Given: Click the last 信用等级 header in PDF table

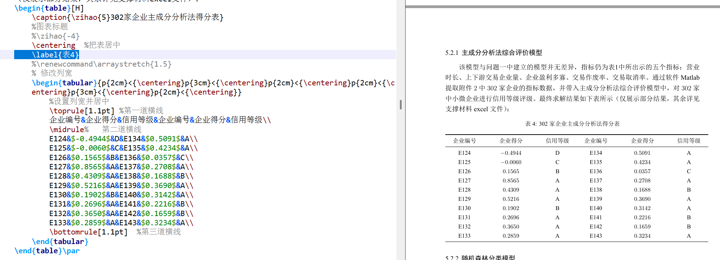Looking at the screenshot, I should pos(689,141).
